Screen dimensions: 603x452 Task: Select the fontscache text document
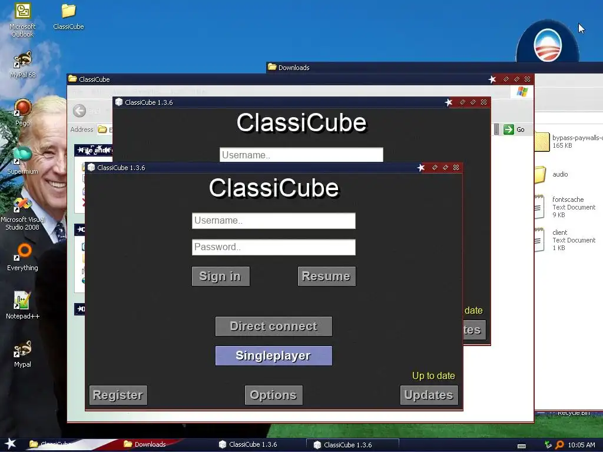pos(565,207)
